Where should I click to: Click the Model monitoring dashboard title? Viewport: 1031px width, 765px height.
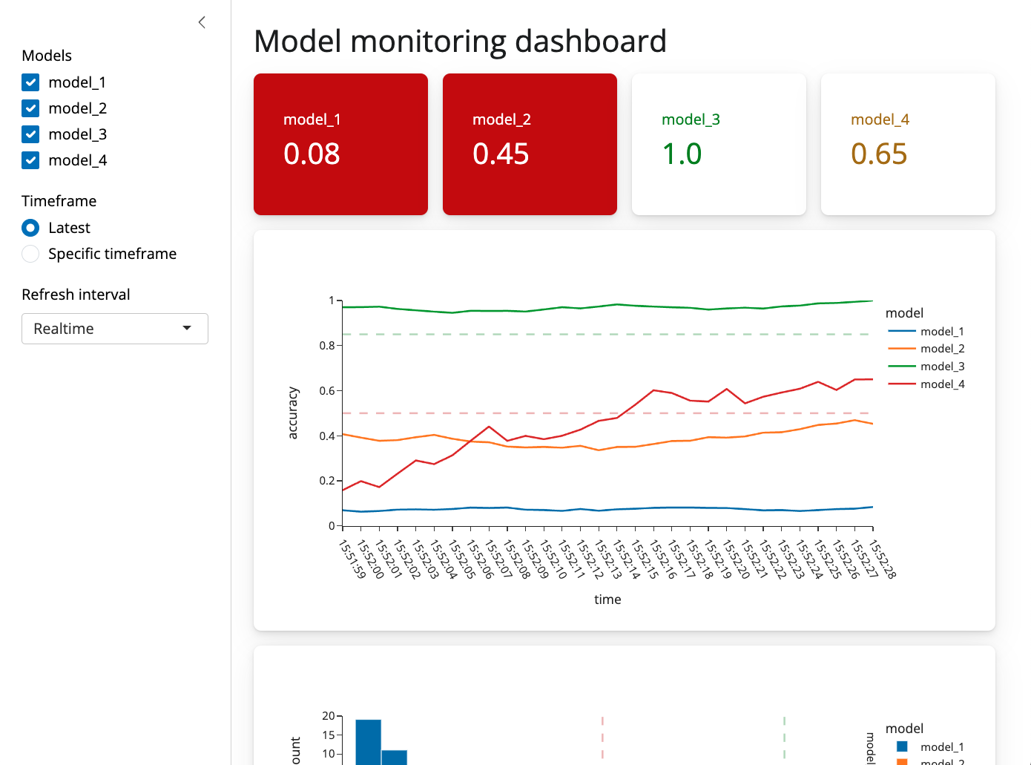pos(460,42)
